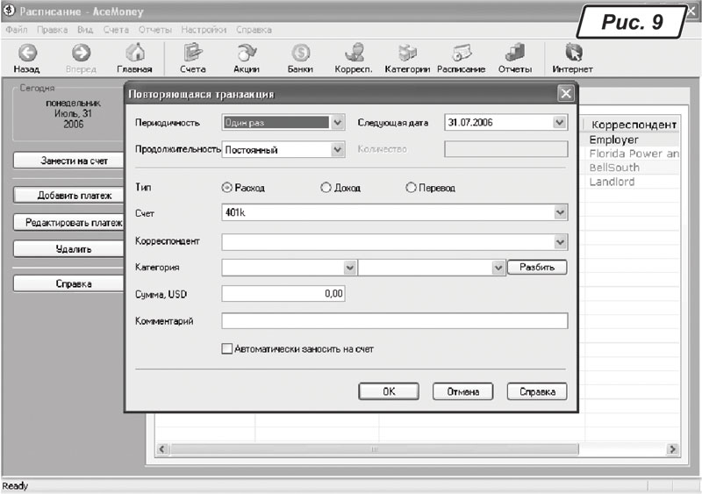Click the Интернет toolbar icon
The image size is (702, 494).
pyautogui.click(x=572, y=58)
